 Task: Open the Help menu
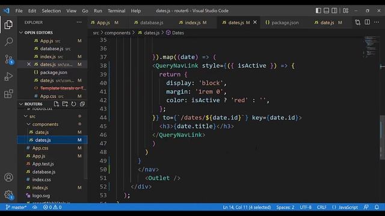click(x=136, y=11)
